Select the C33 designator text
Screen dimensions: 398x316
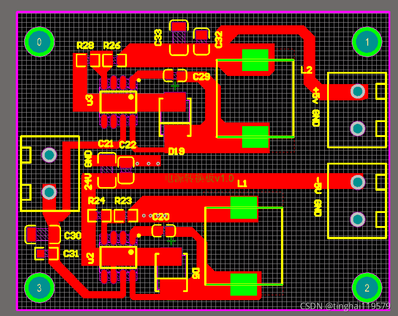158,38
